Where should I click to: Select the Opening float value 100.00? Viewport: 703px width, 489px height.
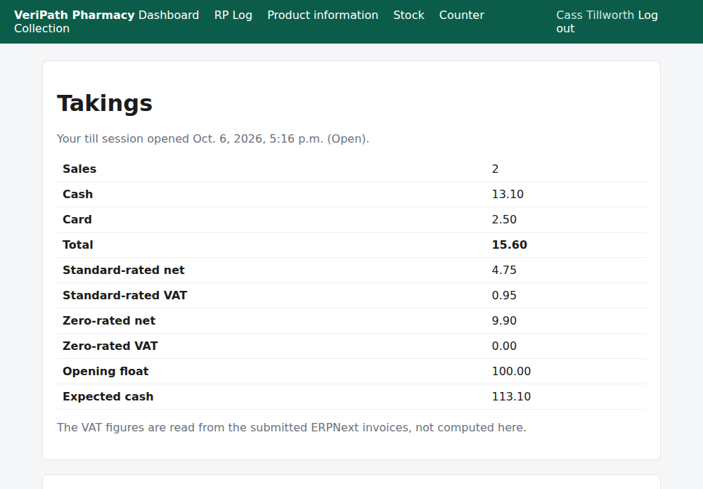tap(511, 371)
